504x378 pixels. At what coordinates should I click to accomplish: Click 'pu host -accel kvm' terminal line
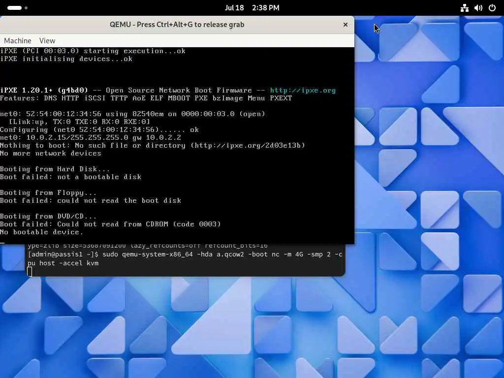63,263
